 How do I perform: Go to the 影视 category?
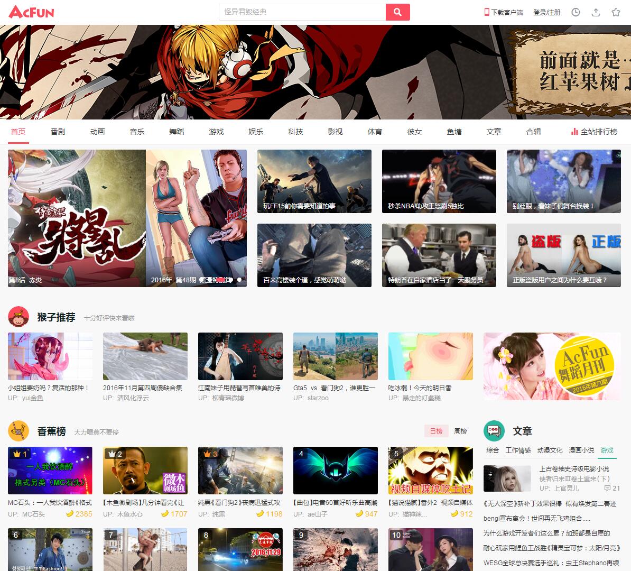coord(335,132)
